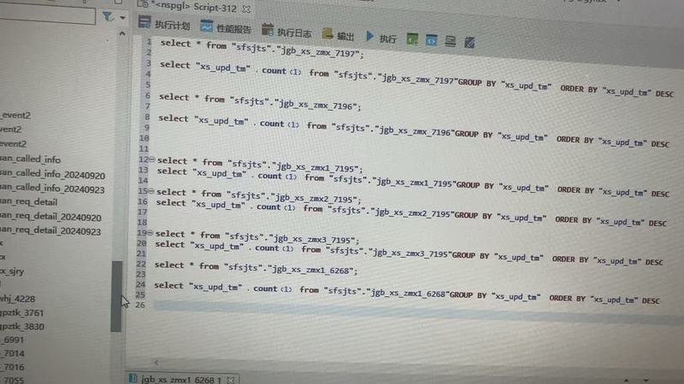Click the line 6 query text jgb_xs_zmx_7196
Image resolution: width=684 pixels, height=384 pixels.
(260, 102)
